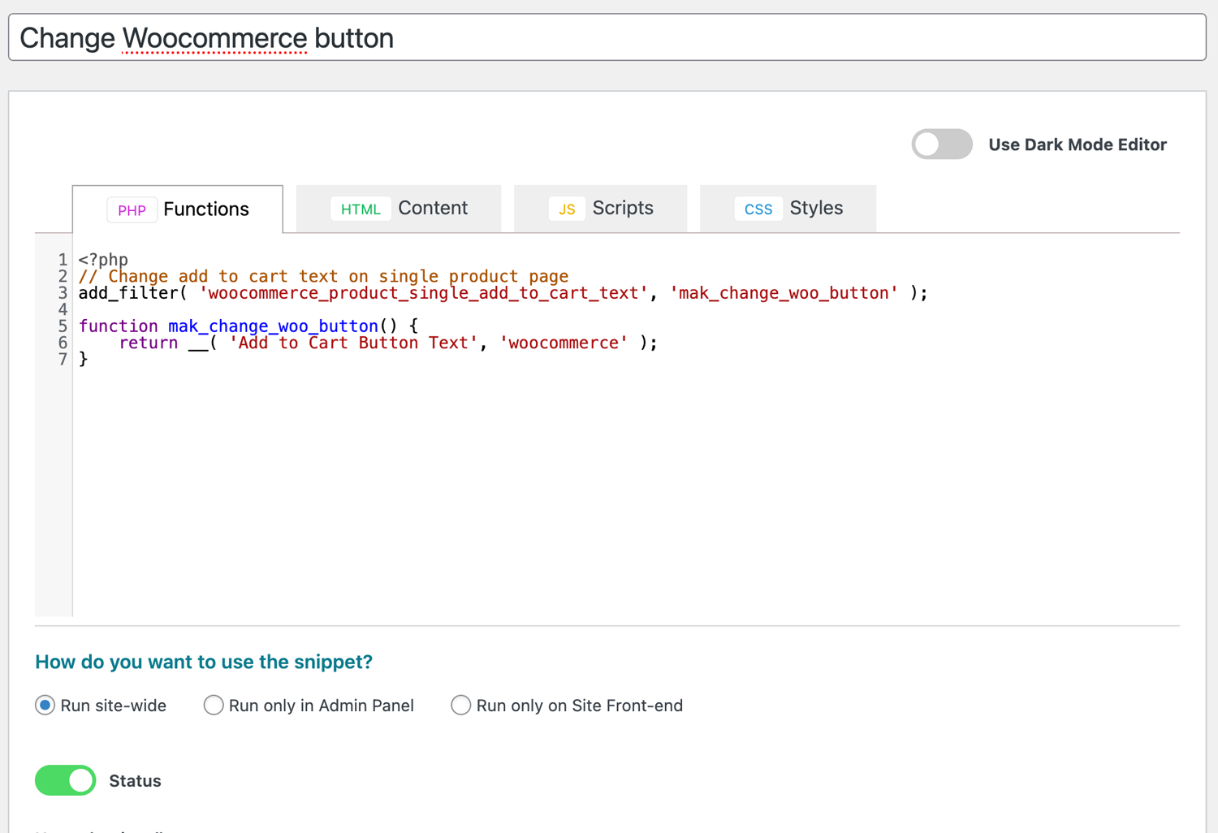Click the 'woocommerce' string on line 6
Image resolution: width=1218 pixels, height=833 pixels.
coord(564,343)
